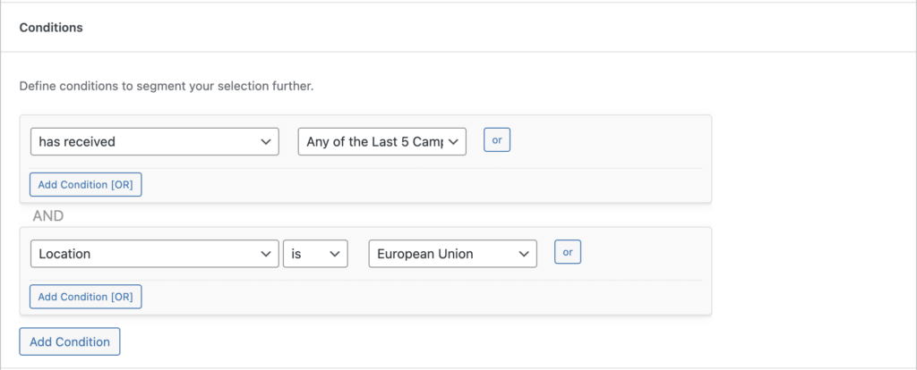Click 'Add Condition [OR]' under 'has received' row
The width and height of the screenshot is (917, 370).
coord(86,185)
